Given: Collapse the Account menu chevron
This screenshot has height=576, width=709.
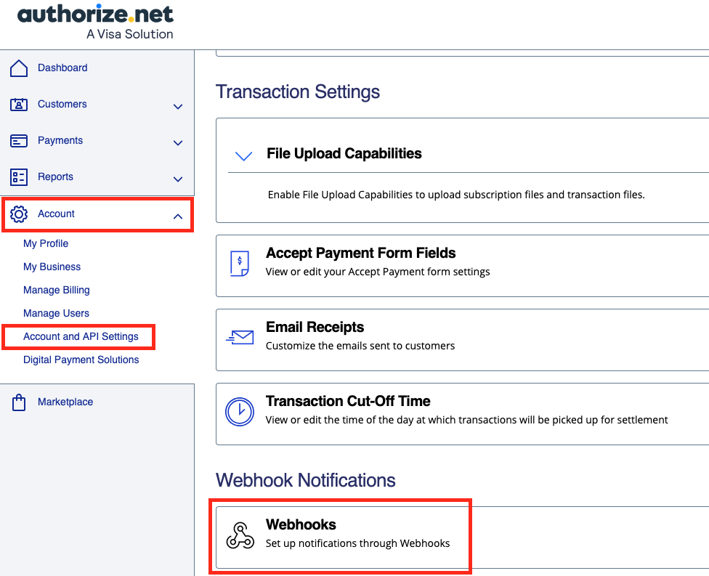Looking at the screenshot, I should (x=178, y=216).
